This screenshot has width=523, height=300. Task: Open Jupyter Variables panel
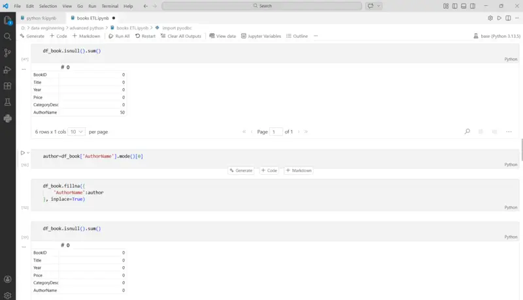(261, 36)
